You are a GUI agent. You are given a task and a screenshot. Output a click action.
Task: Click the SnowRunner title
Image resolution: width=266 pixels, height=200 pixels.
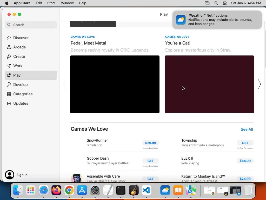tap(97, 140)
